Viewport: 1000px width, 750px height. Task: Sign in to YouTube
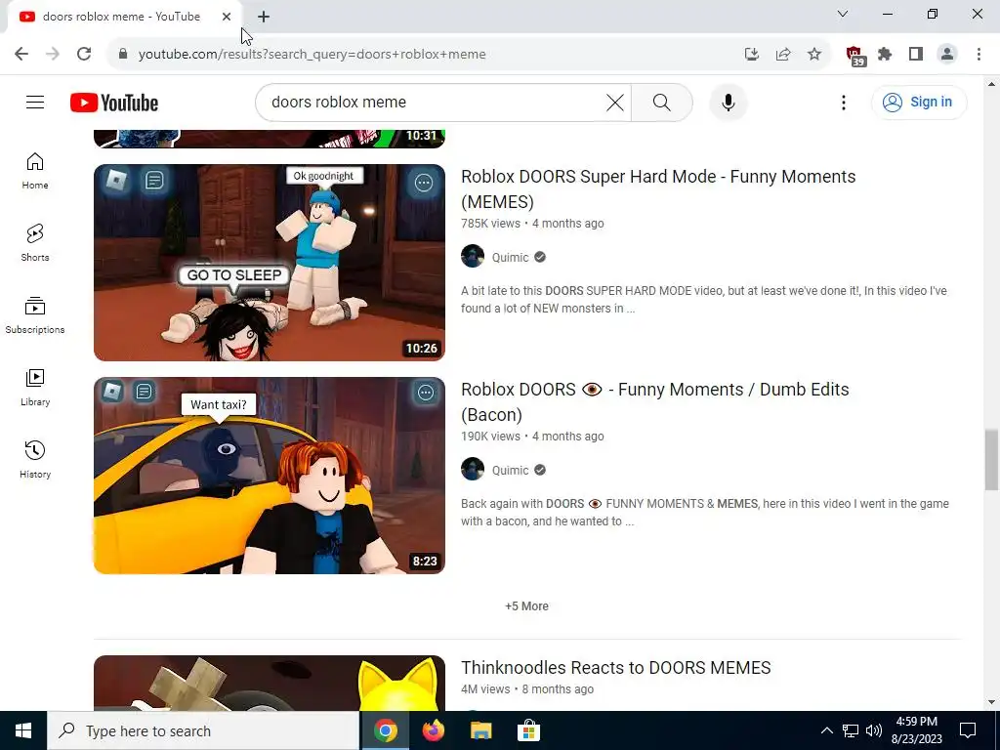pos(918,102)
